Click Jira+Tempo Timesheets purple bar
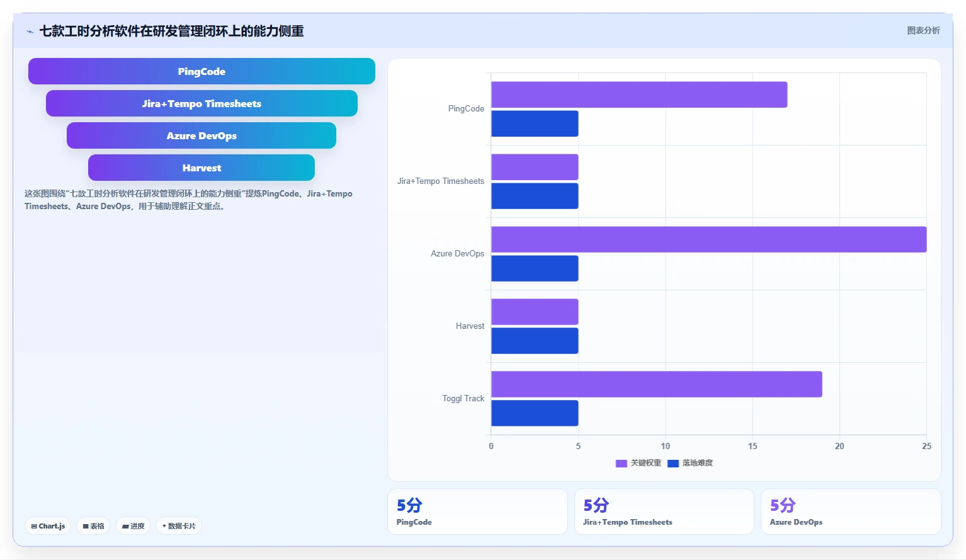The height and width of the screenshot is (560, 966). tap(535, 167)
